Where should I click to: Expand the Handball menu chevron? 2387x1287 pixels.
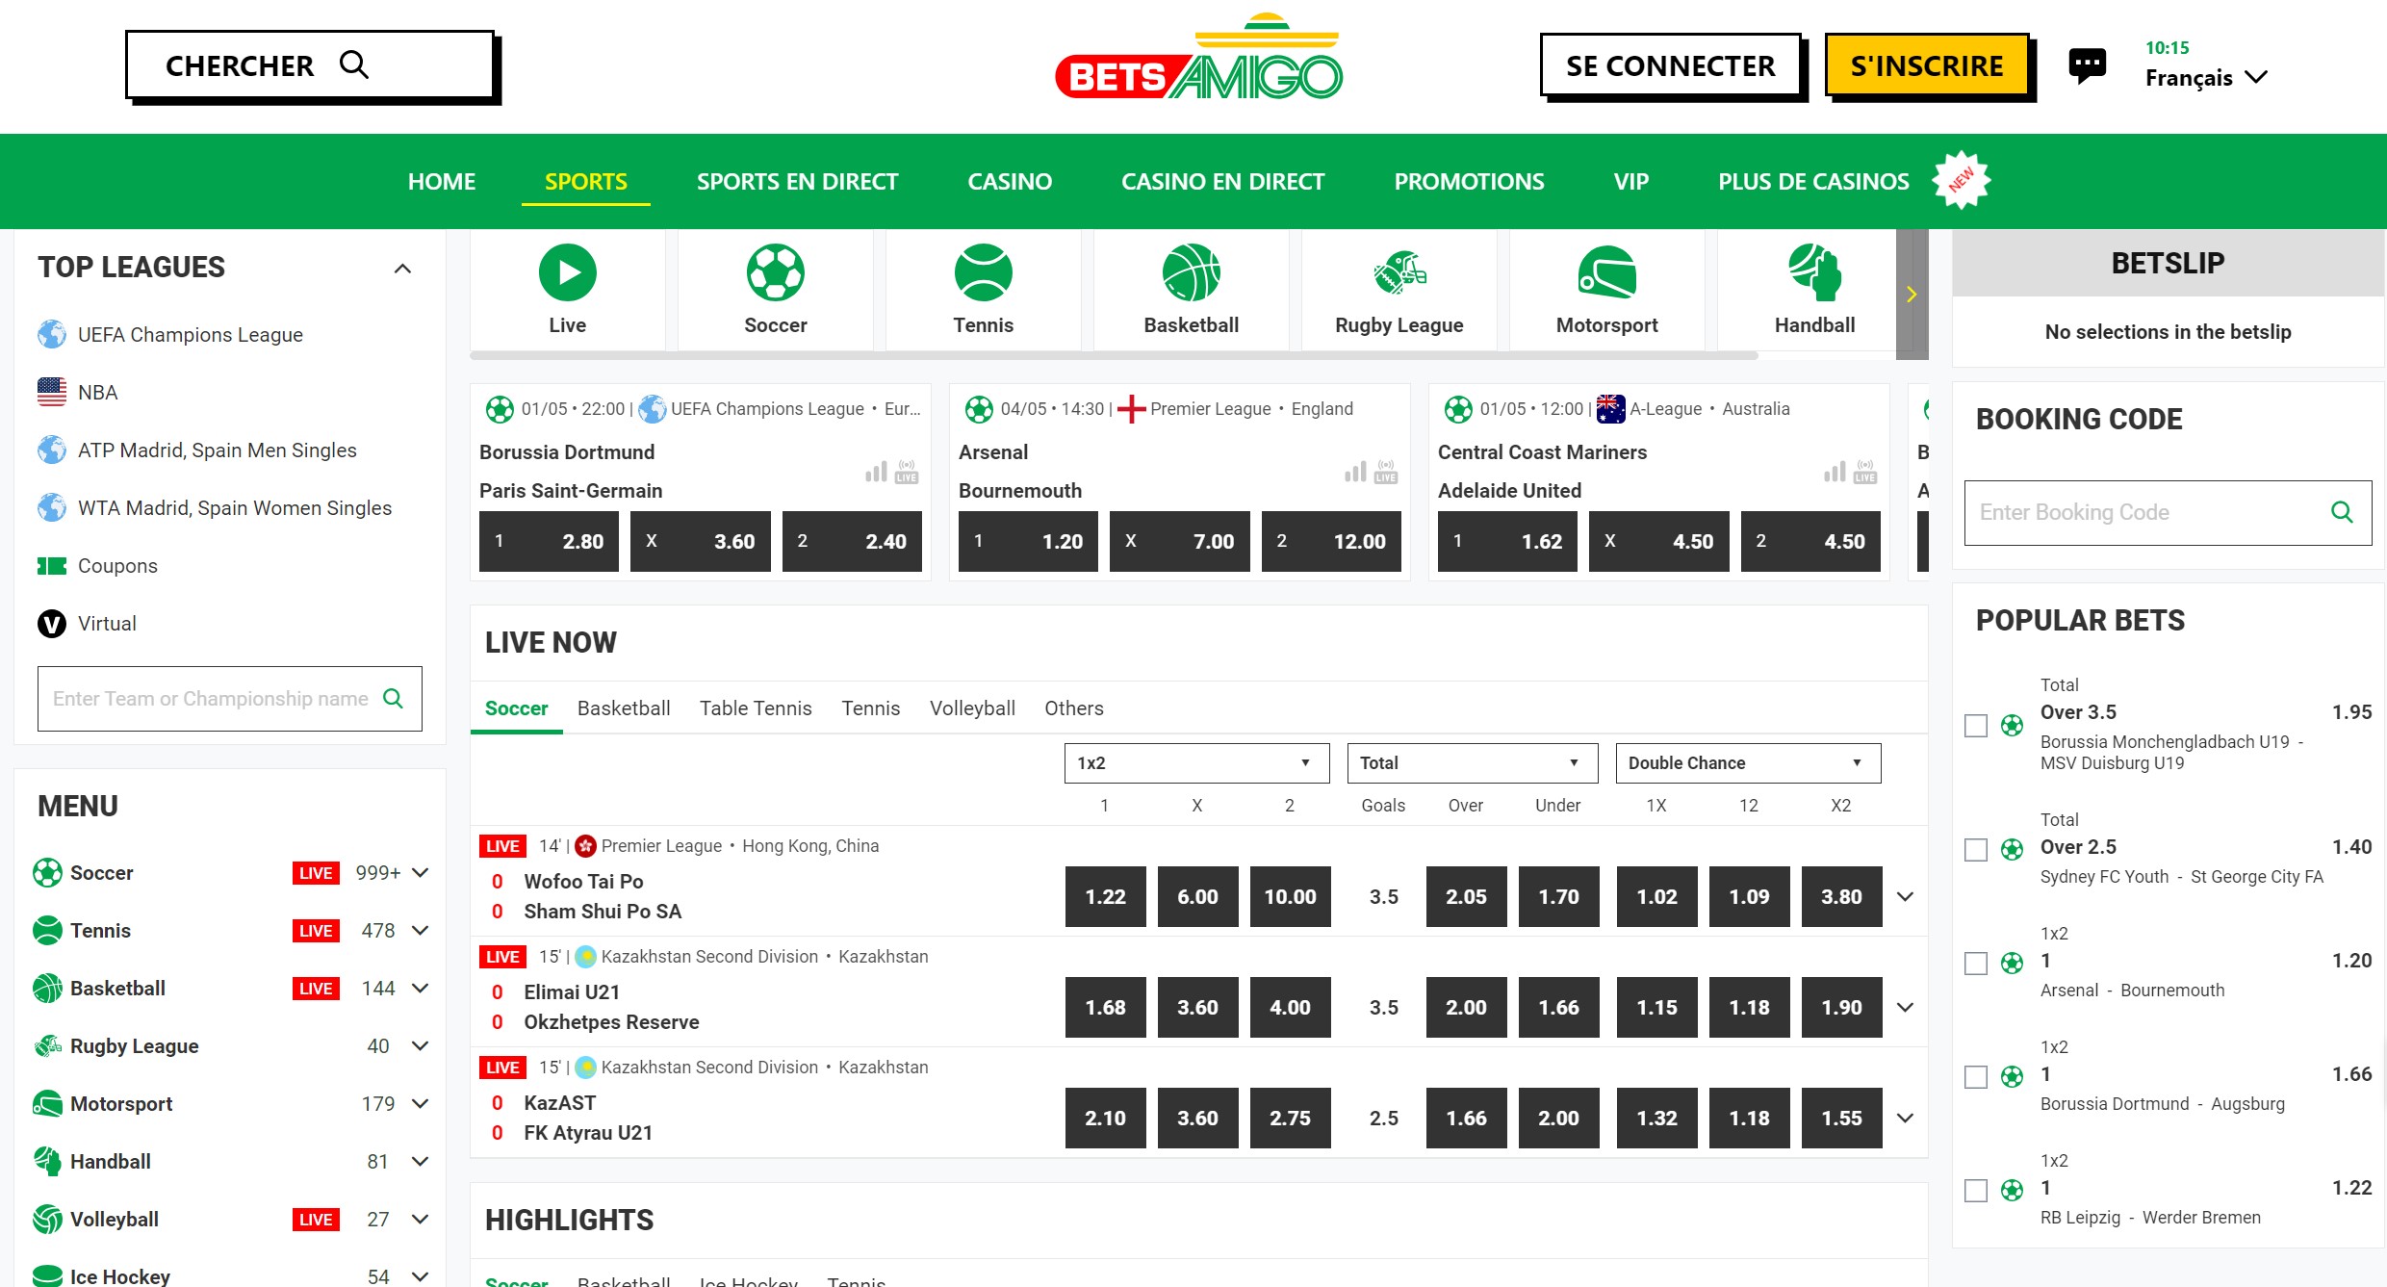pyautogui.click(x=420, y=1162)
